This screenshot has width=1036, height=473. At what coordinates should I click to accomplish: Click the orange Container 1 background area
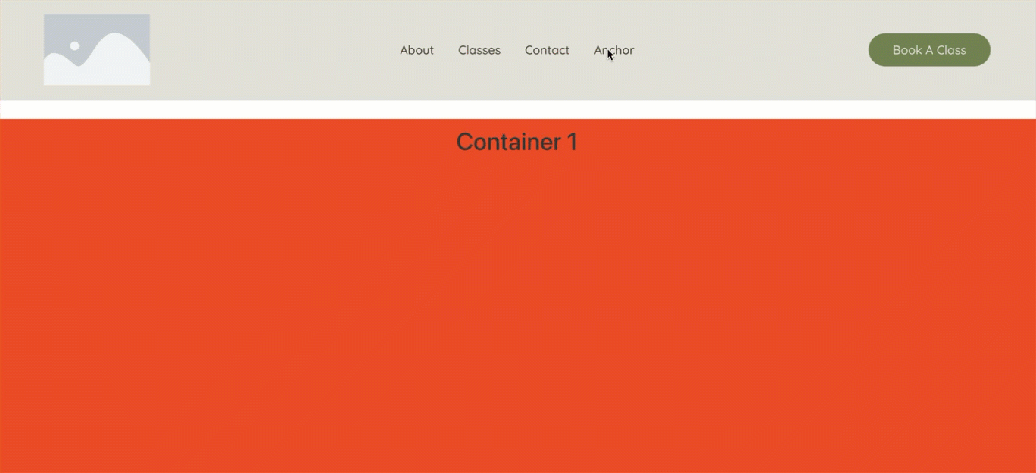coord(518,303)
